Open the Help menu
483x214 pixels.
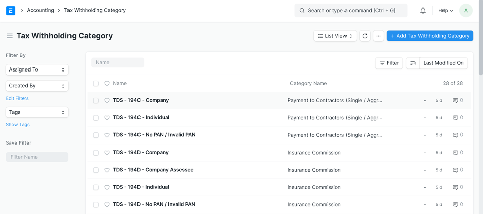(445, 10)
